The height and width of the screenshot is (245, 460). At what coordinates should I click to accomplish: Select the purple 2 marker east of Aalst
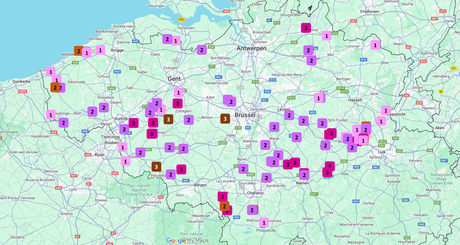(x=231, y=102)
